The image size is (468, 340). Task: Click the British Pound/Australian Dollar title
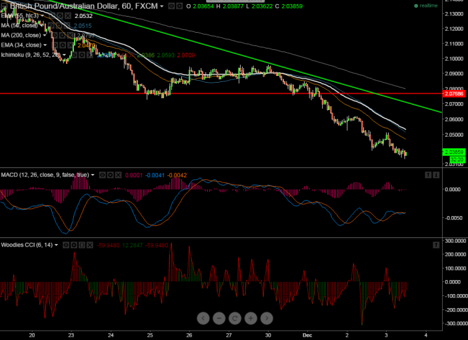(83, 6)
